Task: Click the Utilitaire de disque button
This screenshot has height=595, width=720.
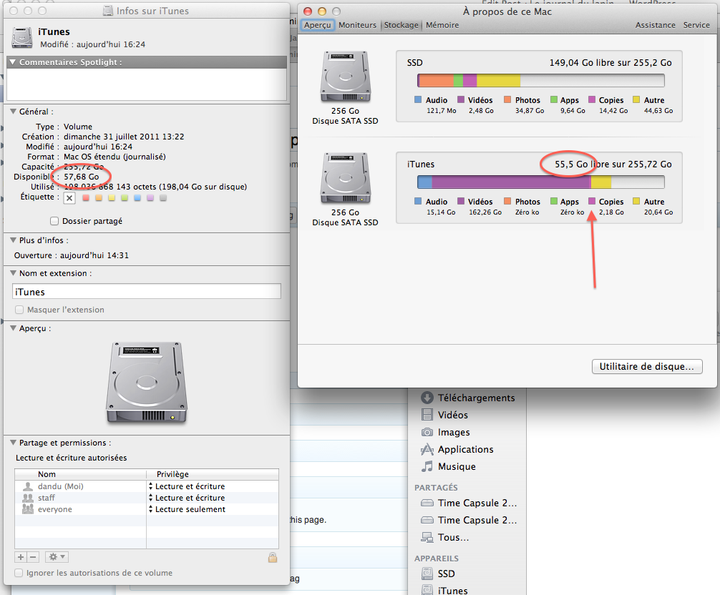Action: 646,366
